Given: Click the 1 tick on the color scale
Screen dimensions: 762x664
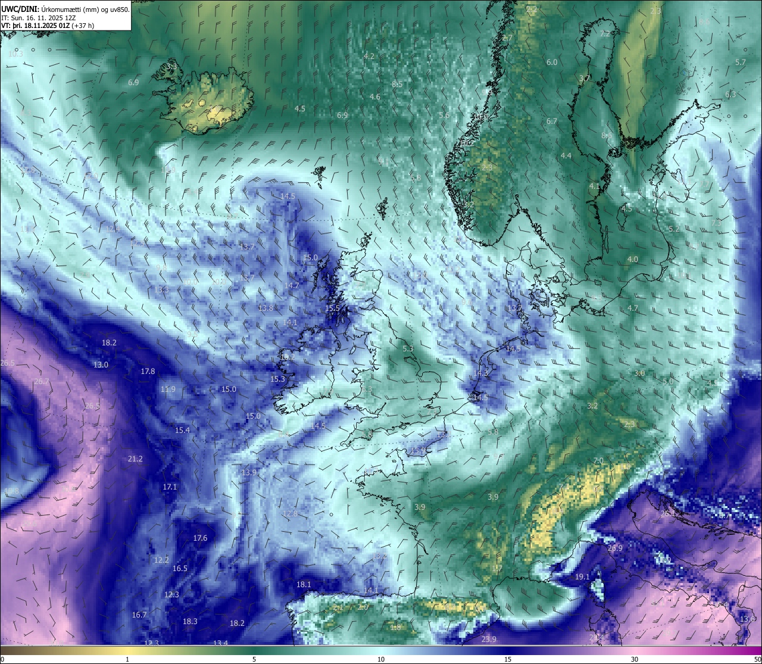Looking at the screenshot, I should 127,659.
